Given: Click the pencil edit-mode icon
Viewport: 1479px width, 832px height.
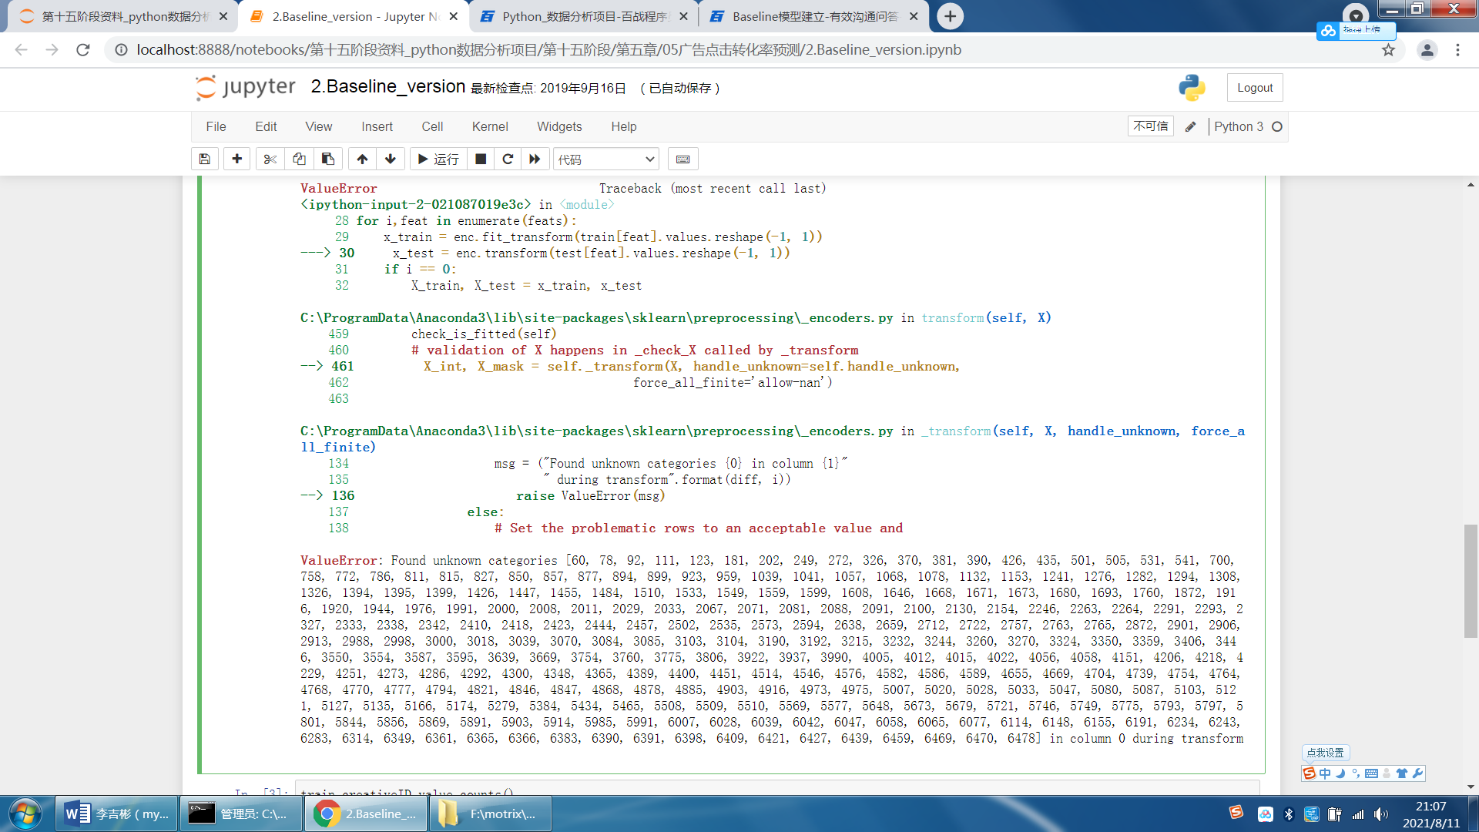Looking at the screenshot, I should click(x=1190, y=127).
